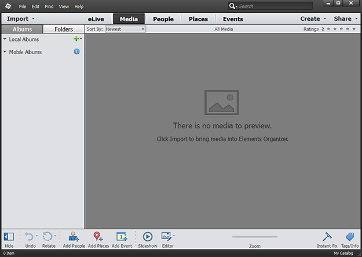
Task: Switch to the Media tab
Action: (129, 19)
